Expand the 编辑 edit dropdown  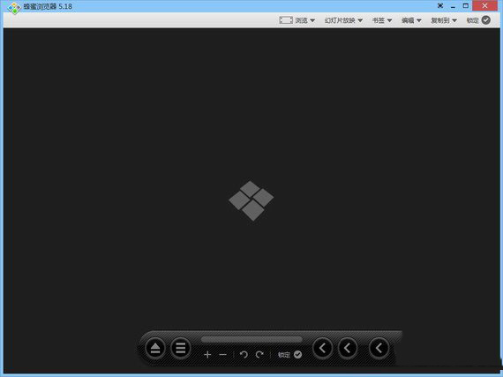click(411, 20)
